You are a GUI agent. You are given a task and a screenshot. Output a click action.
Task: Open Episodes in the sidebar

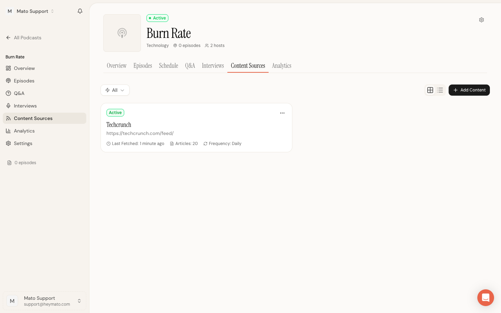click(x=45, y=81)
